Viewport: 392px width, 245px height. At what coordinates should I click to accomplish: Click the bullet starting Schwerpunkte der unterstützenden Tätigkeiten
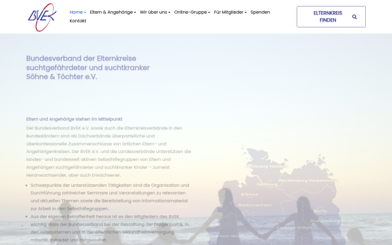[110, 197]
